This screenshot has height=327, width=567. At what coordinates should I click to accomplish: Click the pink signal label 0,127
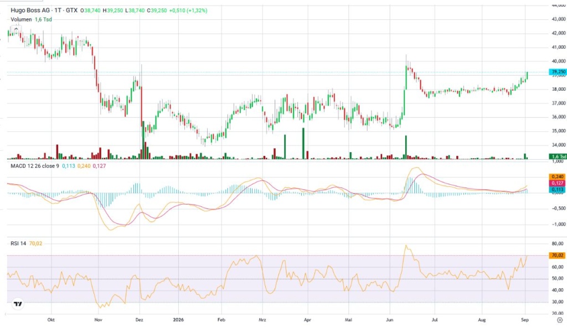tap(557, 183)
